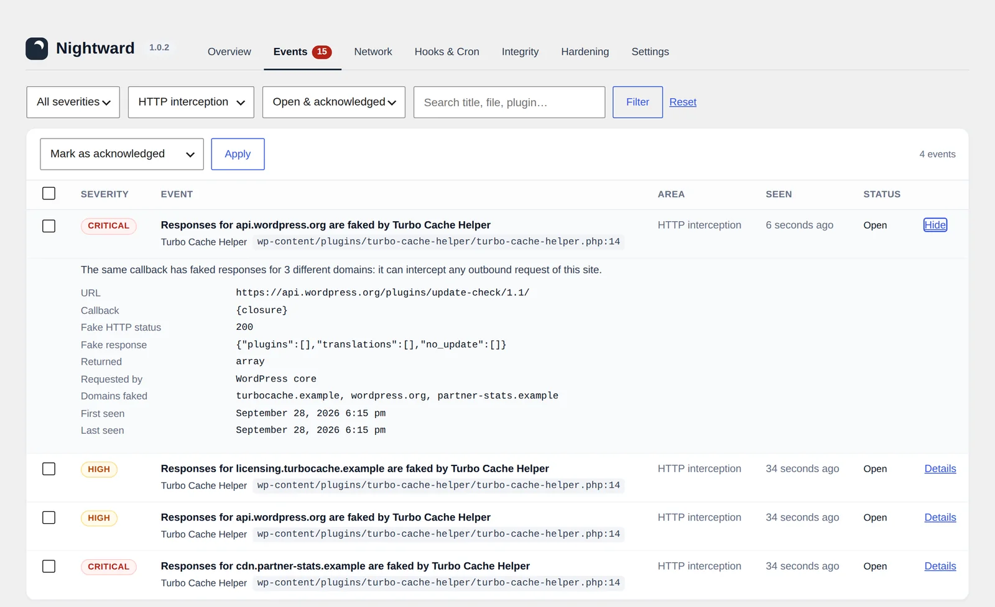Check the licensing.turbocache.example event checkbox
The width and height of the screenshot is (995, 607).
click(x=49, y=468)
